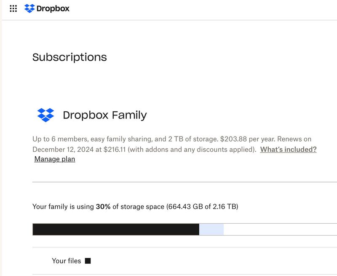The height and width of the screenshot is (276, 337).
Task: Click the black used portion of storage bar
Action: [115, 230]
